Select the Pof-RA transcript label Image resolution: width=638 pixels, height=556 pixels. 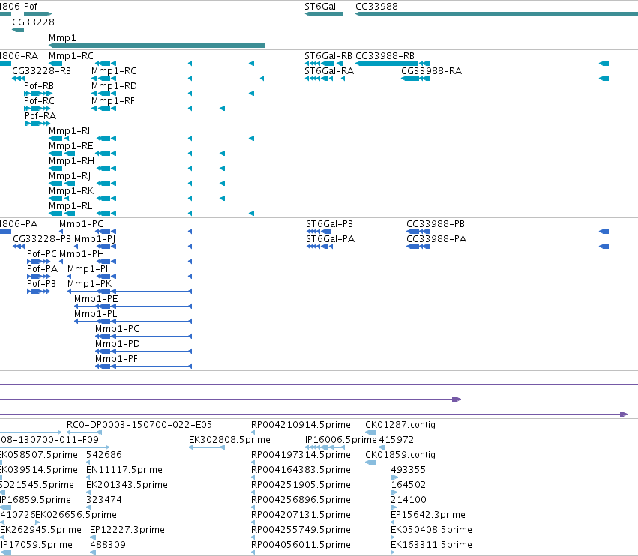point(40,116)
